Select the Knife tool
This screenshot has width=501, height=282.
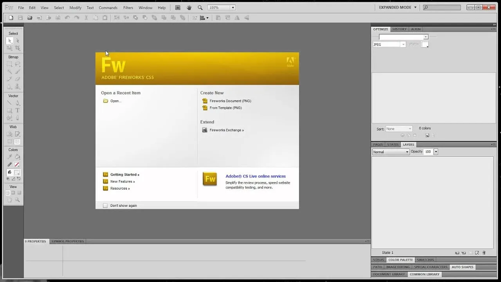point(17,118)
